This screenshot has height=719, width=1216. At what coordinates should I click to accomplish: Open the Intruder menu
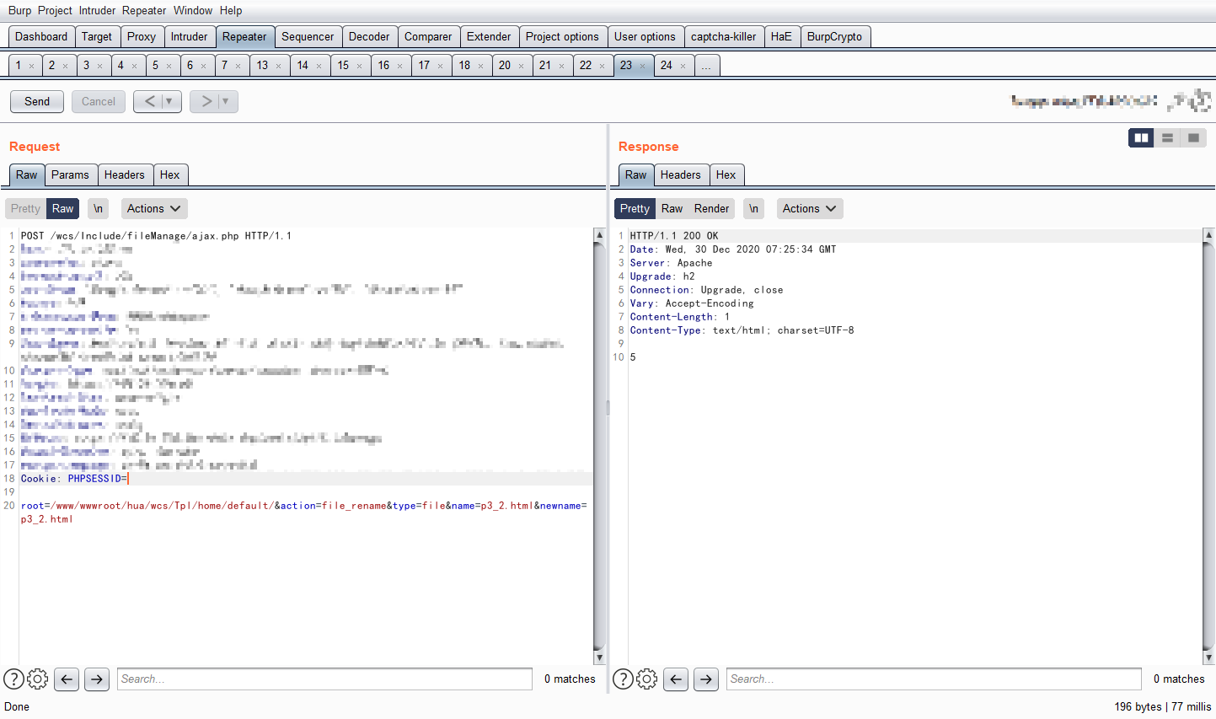98,10
